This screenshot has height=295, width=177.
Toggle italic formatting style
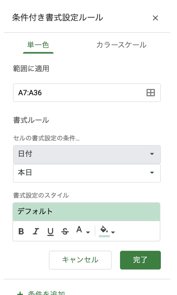pos(36,231)
